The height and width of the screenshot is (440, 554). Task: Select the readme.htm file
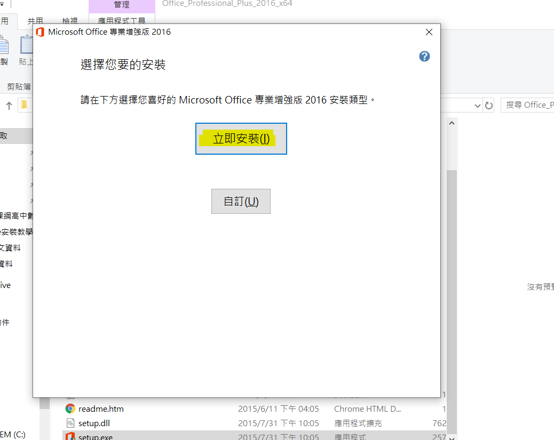(x=101, y=409)
